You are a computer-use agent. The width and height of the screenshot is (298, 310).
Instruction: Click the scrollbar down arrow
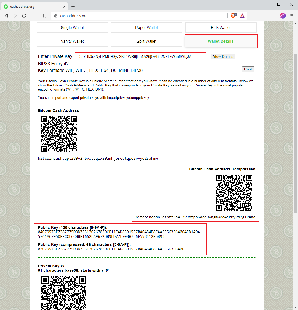click(296, 307)
